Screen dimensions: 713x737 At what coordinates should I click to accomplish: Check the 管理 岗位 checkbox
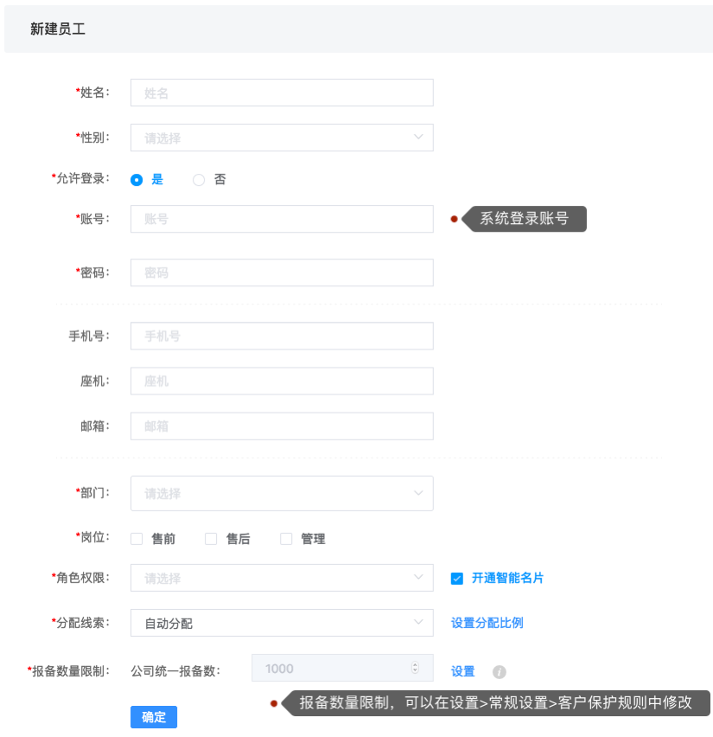pyautogui.click(x=286, y=539)
